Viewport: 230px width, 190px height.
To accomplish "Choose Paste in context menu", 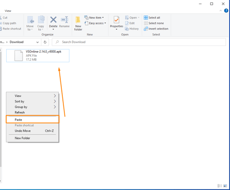I will pos(33,120).
